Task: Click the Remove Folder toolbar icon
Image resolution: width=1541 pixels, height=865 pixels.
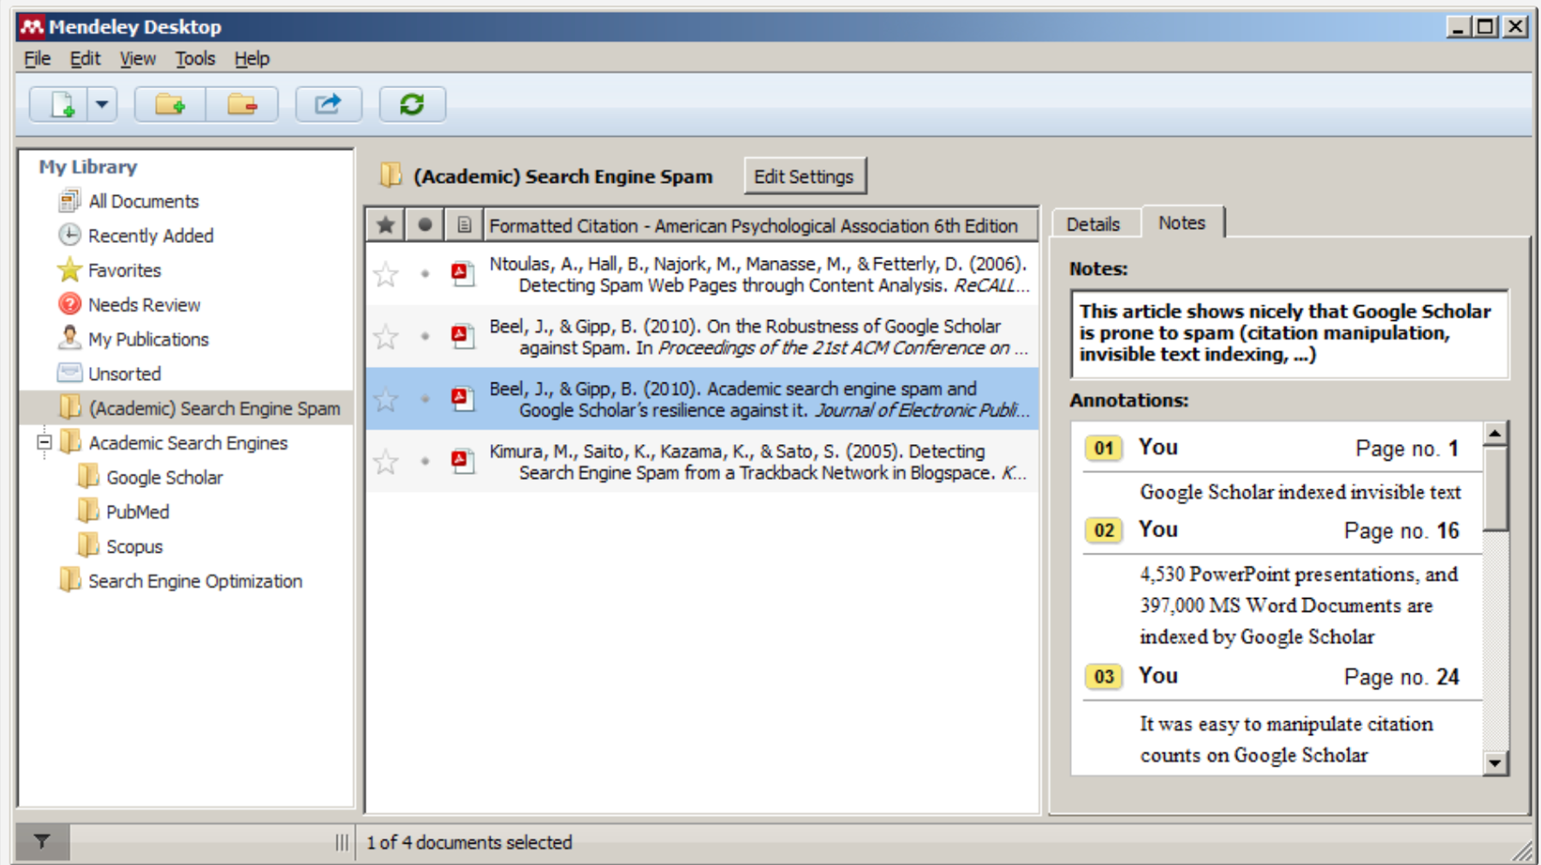Action: pos(242,104)
